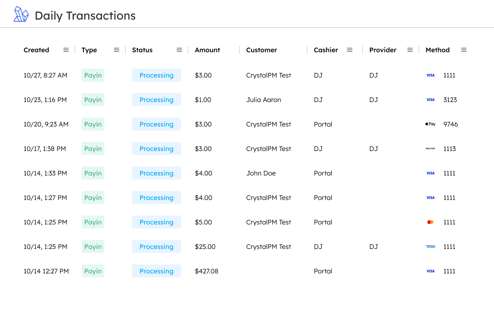The height and width of the screenshot is (333, 494).
Task: Click the Visa icon for card 3123
Action: click(x=430, y=100)
